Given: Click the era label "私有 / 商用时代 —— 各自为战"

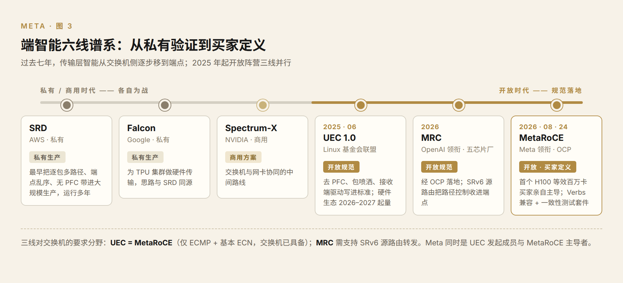Looking at the screenshot, I should pos(94,91).
